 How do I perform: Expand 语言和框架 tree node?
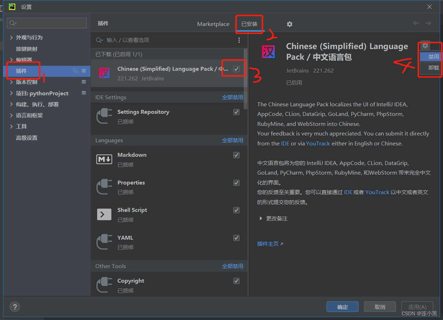tap(12, 115)
